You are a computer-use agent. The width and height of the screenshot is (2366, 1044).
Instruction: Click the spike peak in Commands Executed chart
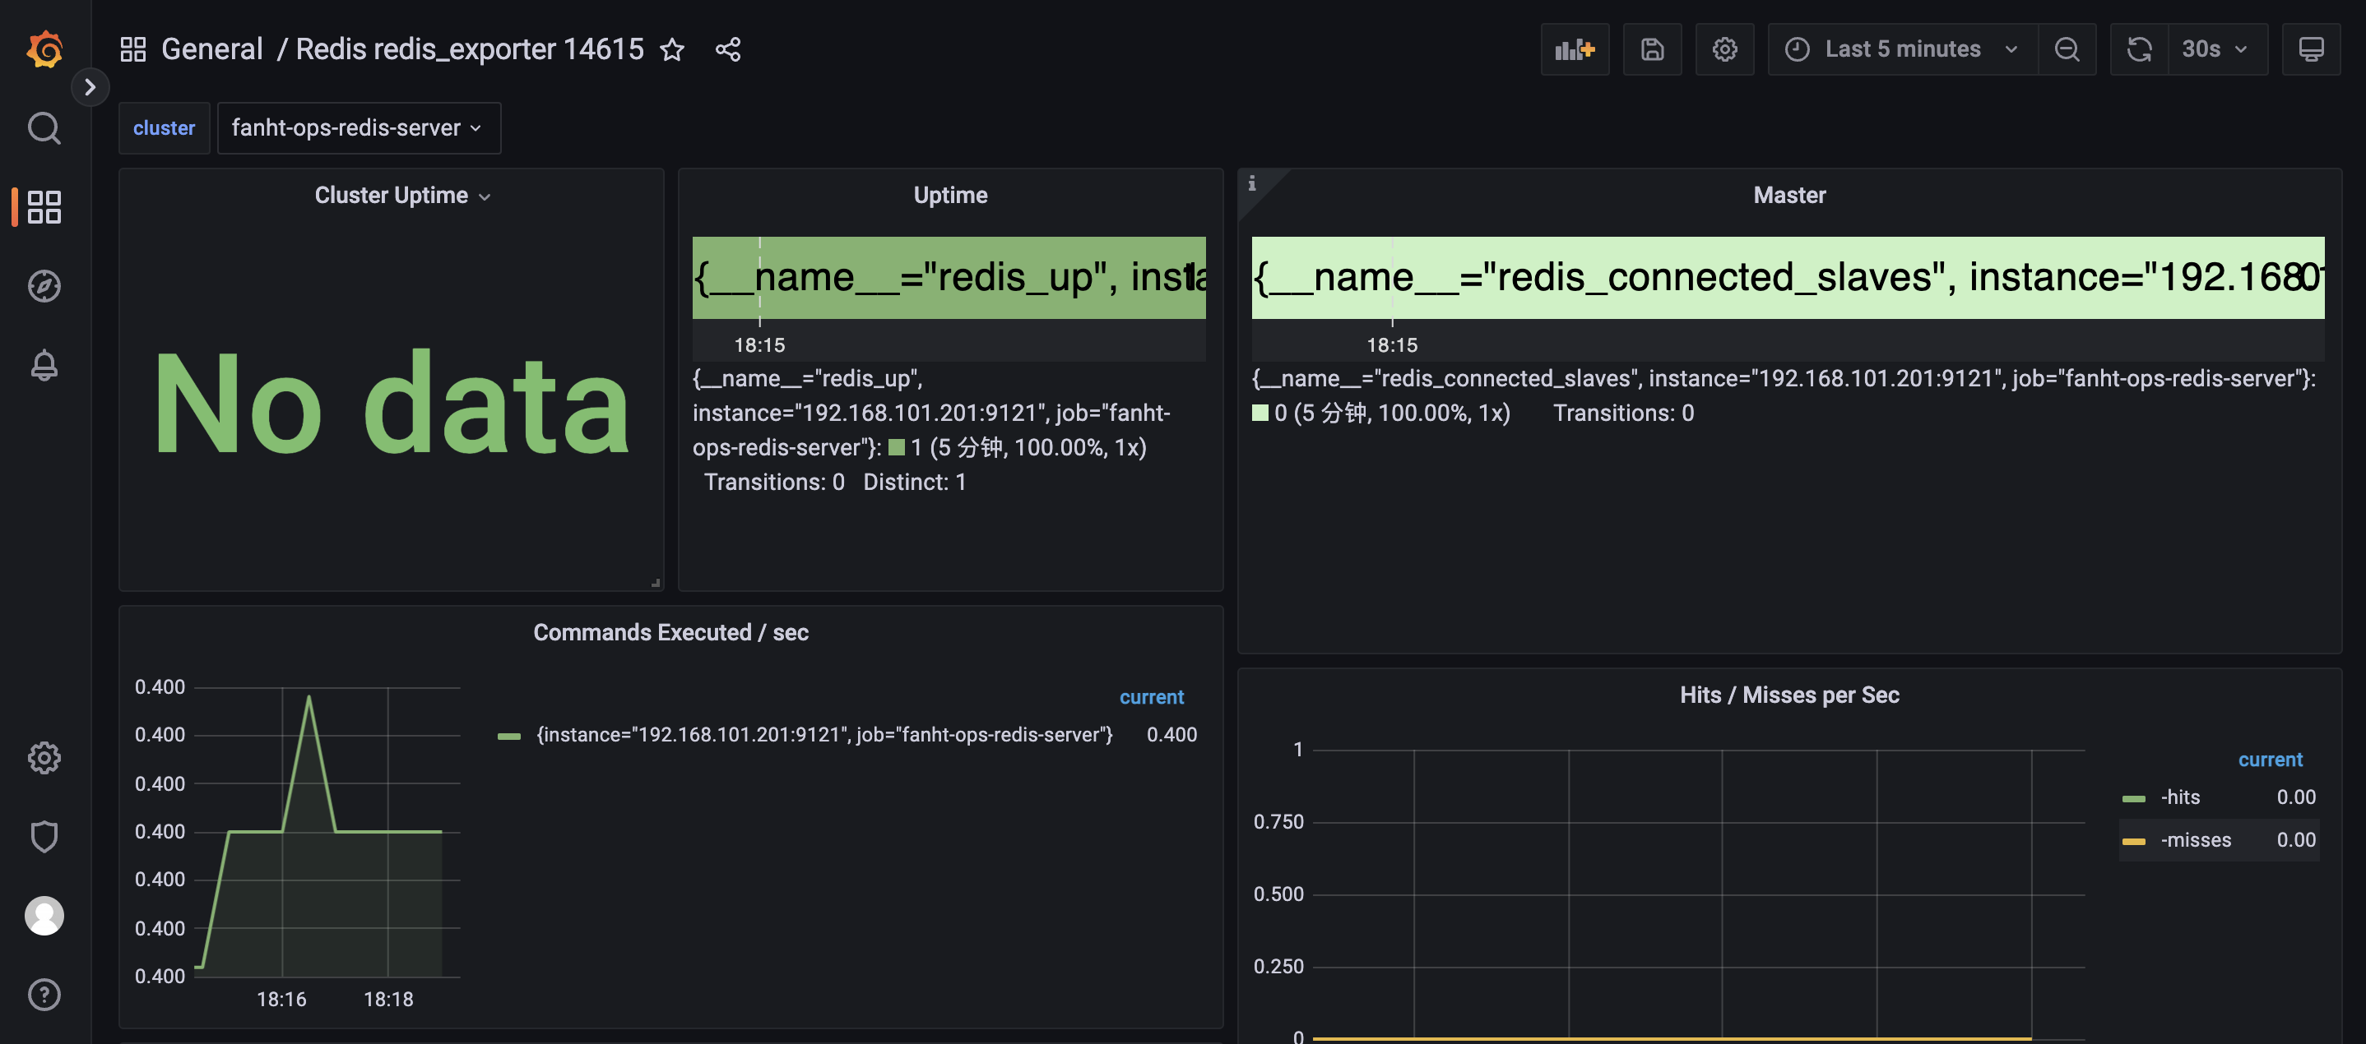[309, 697]
